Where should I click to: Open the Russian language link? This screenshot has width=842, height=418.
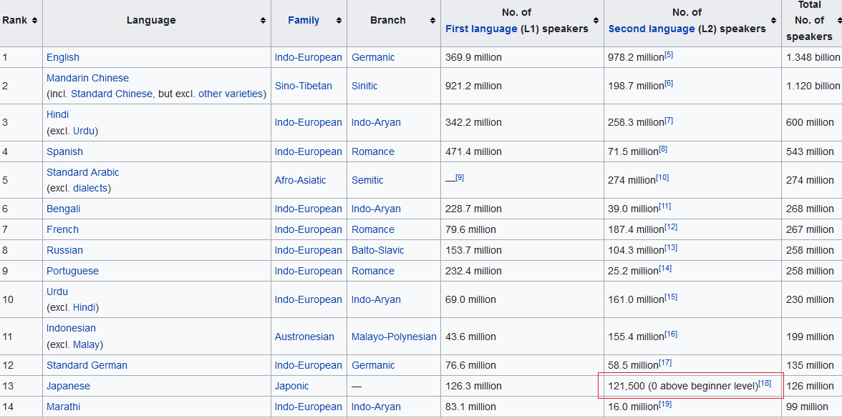[x=65, y=250]
